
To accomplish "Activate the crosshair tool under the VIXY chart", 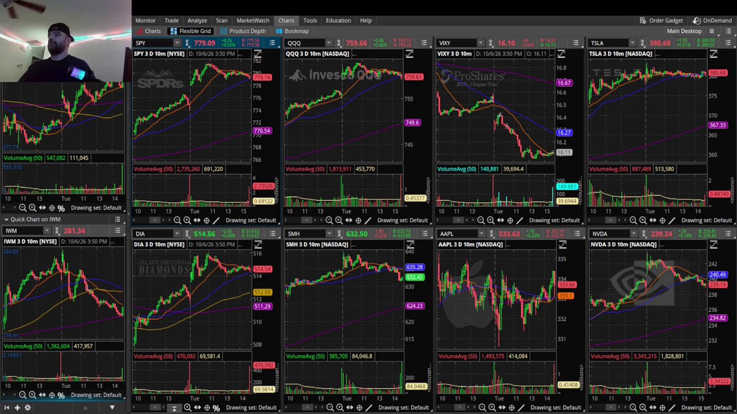I will [x=510, y=220].
